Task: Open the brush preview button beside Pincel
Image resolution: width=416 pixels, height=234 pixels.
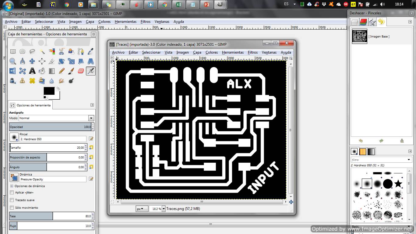Action: 14,137
